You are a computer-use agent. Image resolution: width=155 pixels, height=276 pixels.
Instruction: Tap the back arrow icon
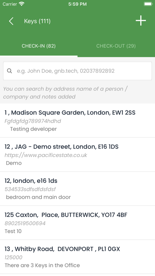click(x=11, y=21)
